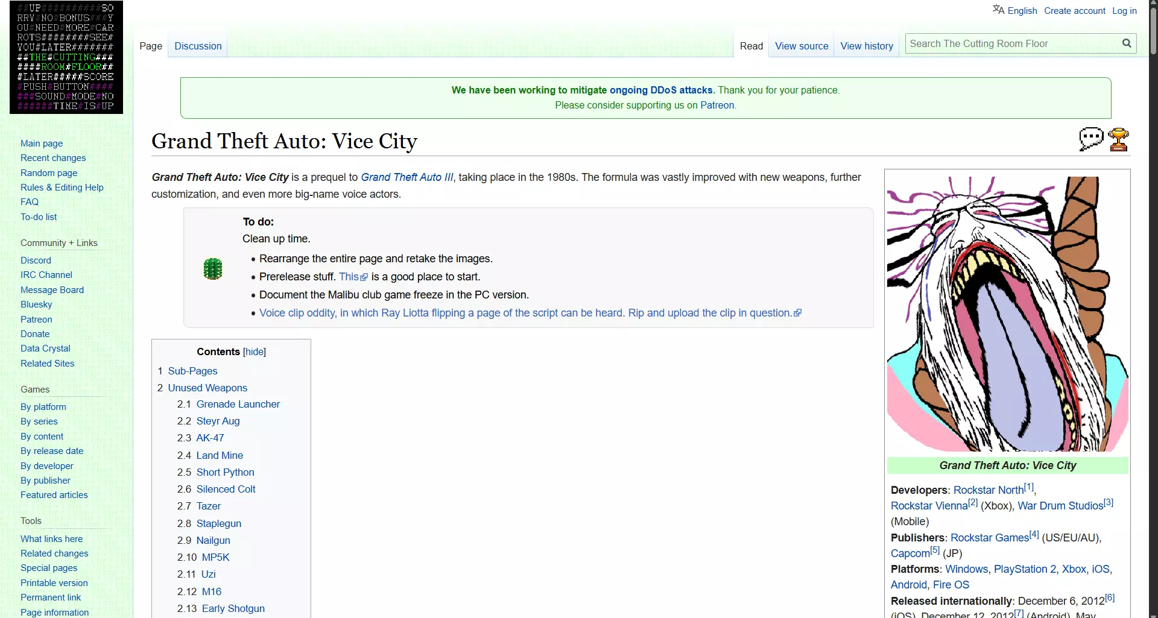
Task: Hide the Contents table with [hide]
Action: point(255,352)
